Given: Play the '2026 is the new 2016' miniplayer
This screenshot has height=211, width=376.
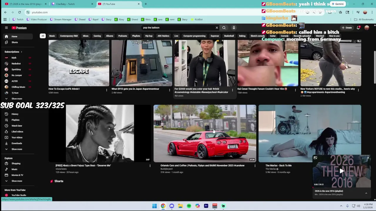Looking at the screenshot, I should pos(342,171).
